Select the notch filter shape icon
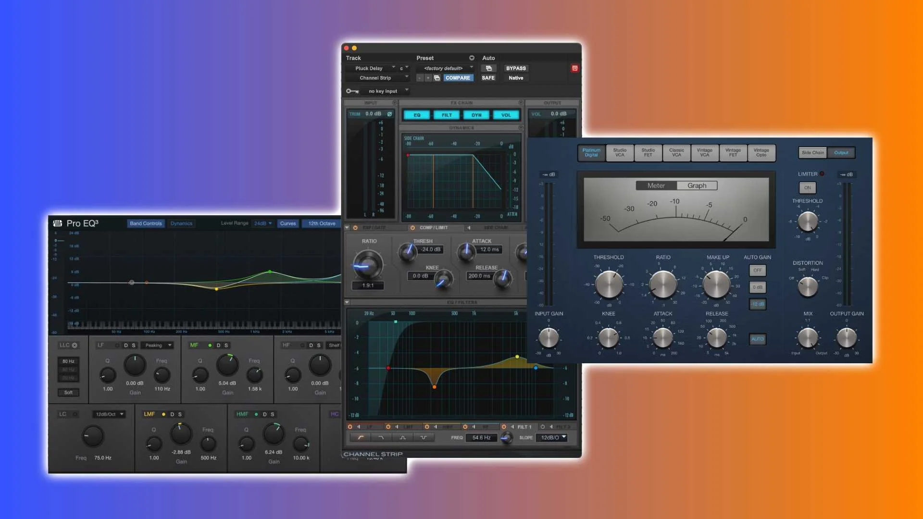923x519 pixels. click(x=423, y=438)
